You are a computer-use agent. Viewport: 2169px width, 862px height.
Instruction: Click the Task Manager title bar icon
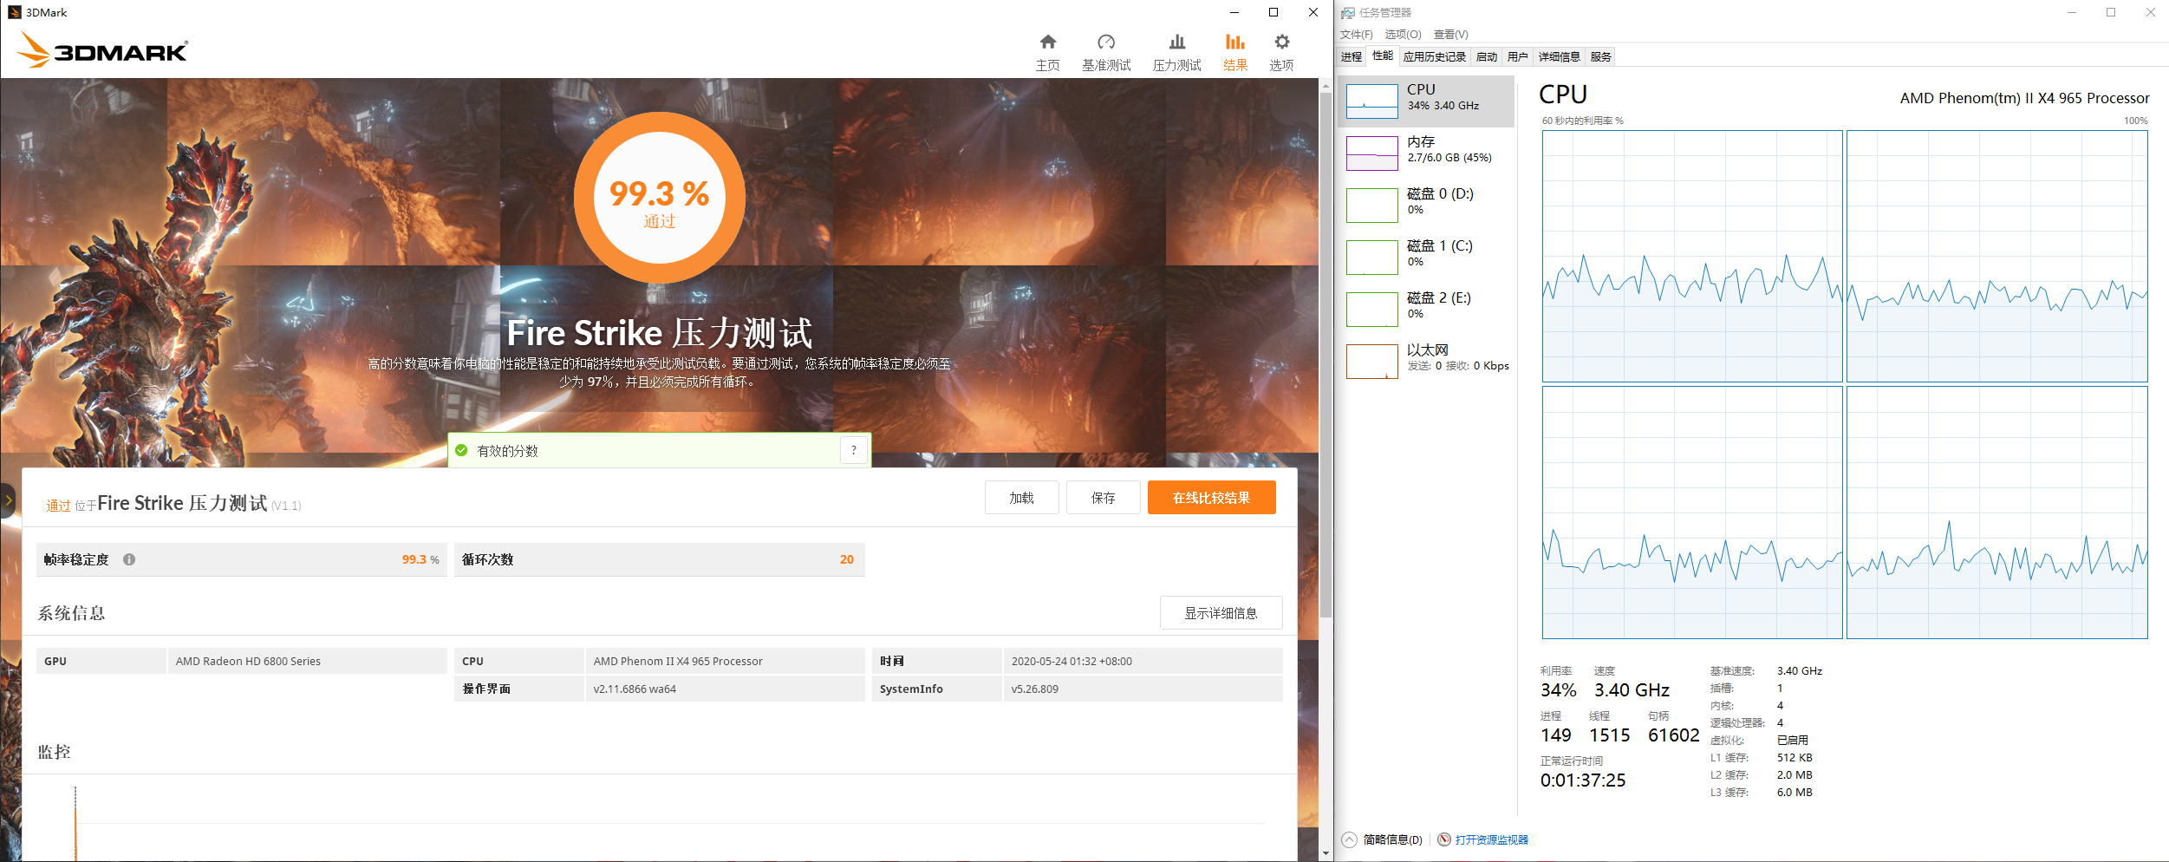point(1348,12)
